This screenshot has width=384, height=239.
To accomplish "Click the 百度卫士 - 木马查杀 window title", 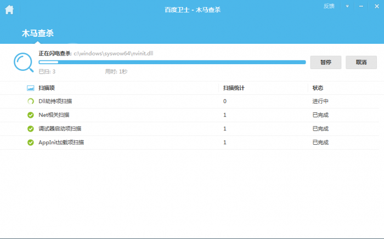I will (193, 10).
